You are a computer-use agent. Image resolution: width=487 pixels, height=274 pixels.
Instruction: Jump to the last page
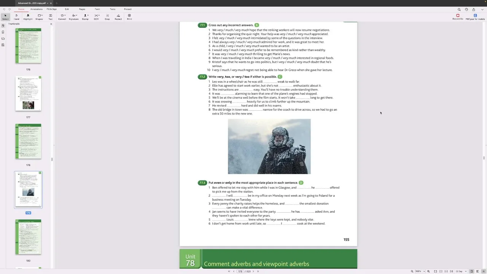tap(258, 271)
